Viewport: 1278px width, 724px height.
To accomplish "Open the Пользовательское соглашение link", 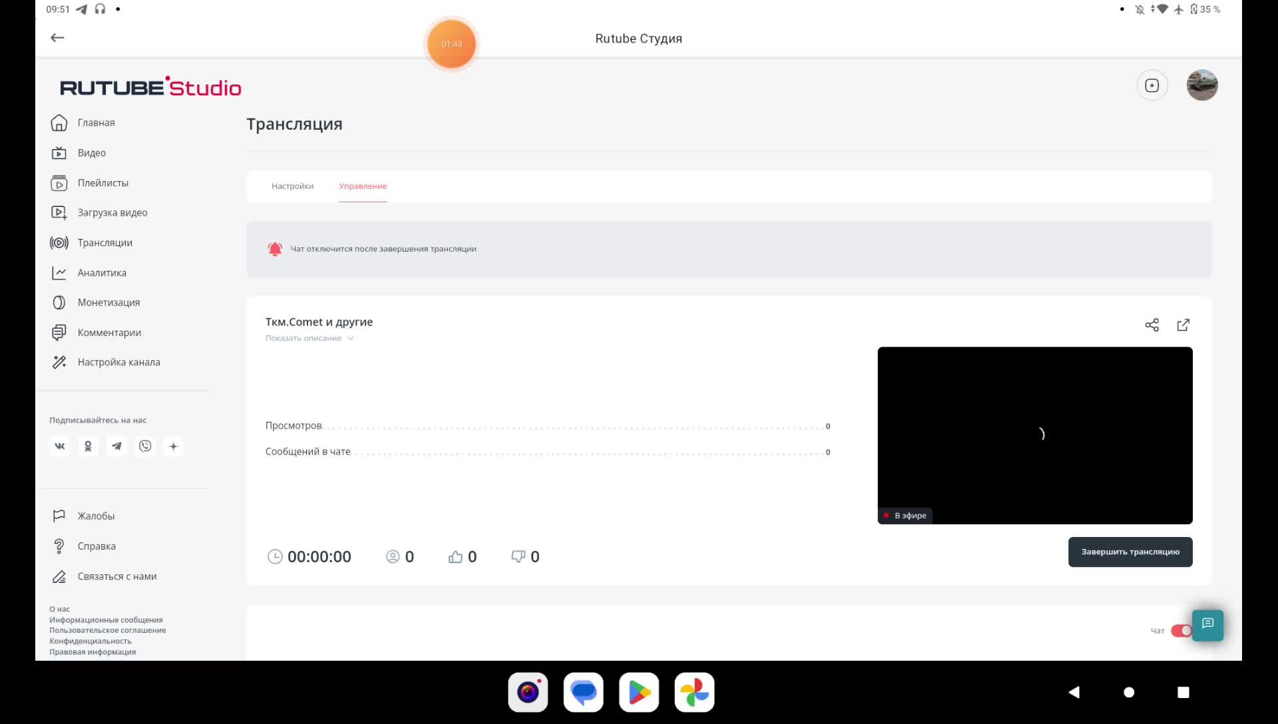I will tap(107, 630).
